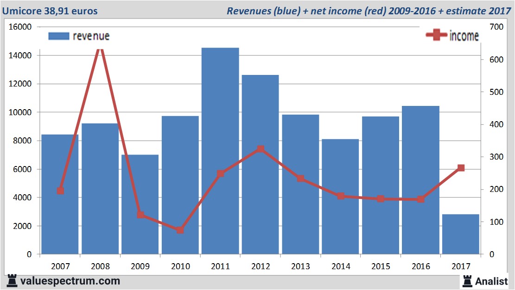Screen dimensions: 515x290
Task: Click the 4000 left axis label
Action: pos(22,197)
